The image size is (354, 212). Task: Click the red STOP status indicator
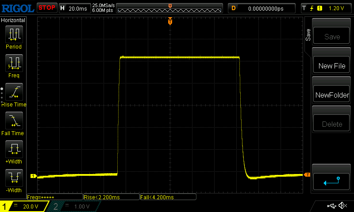click(47, 8)
